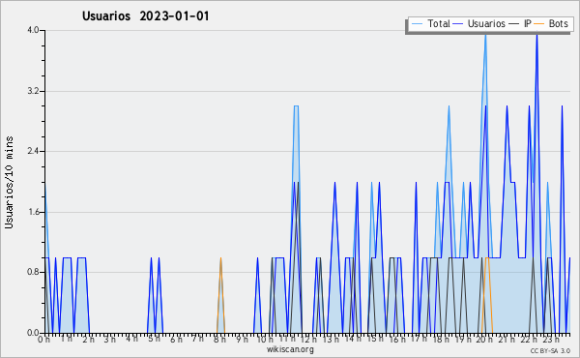This screenshot has height=358, width=580.
Task: Click the 4.0 y-axis value
Action: pyautogui.click(x=34, y=30)
